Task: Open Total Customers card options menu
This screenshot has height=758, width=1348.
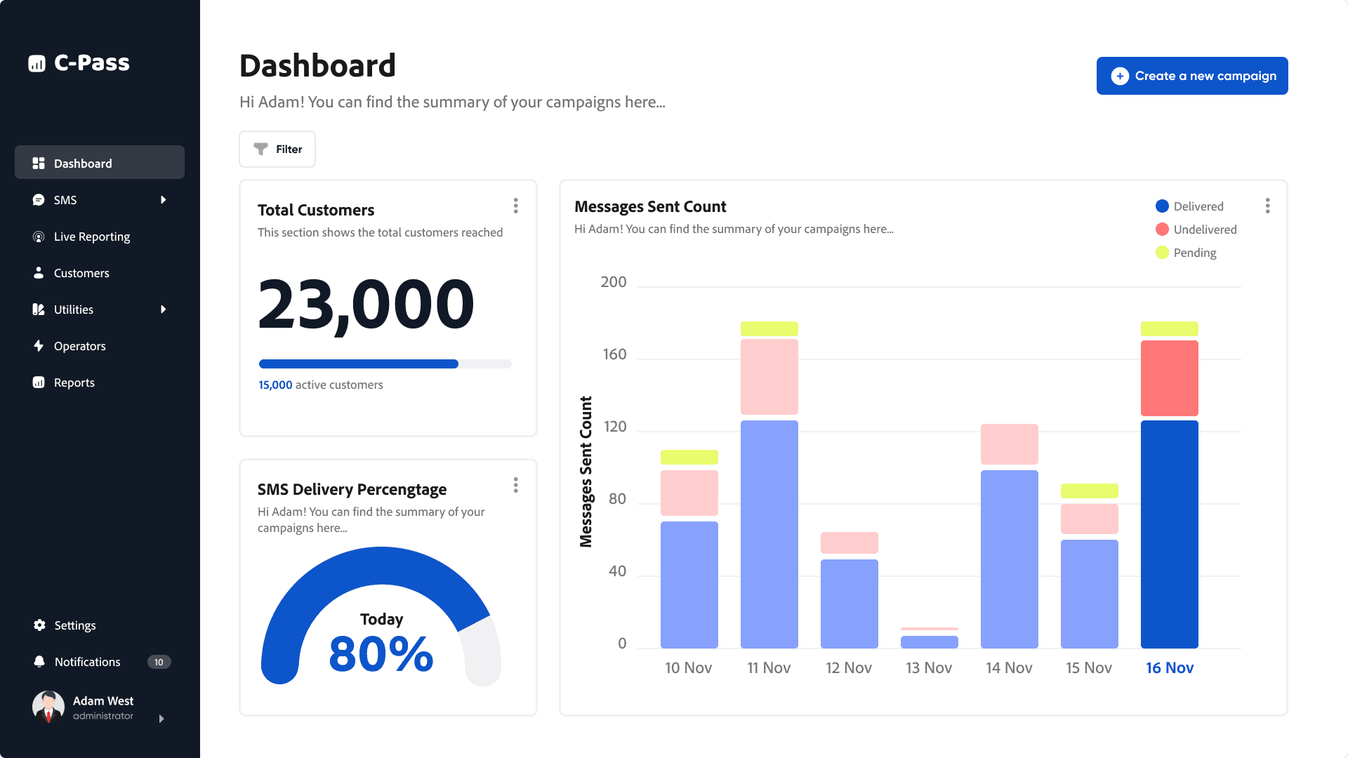Action: pos(515,206)
